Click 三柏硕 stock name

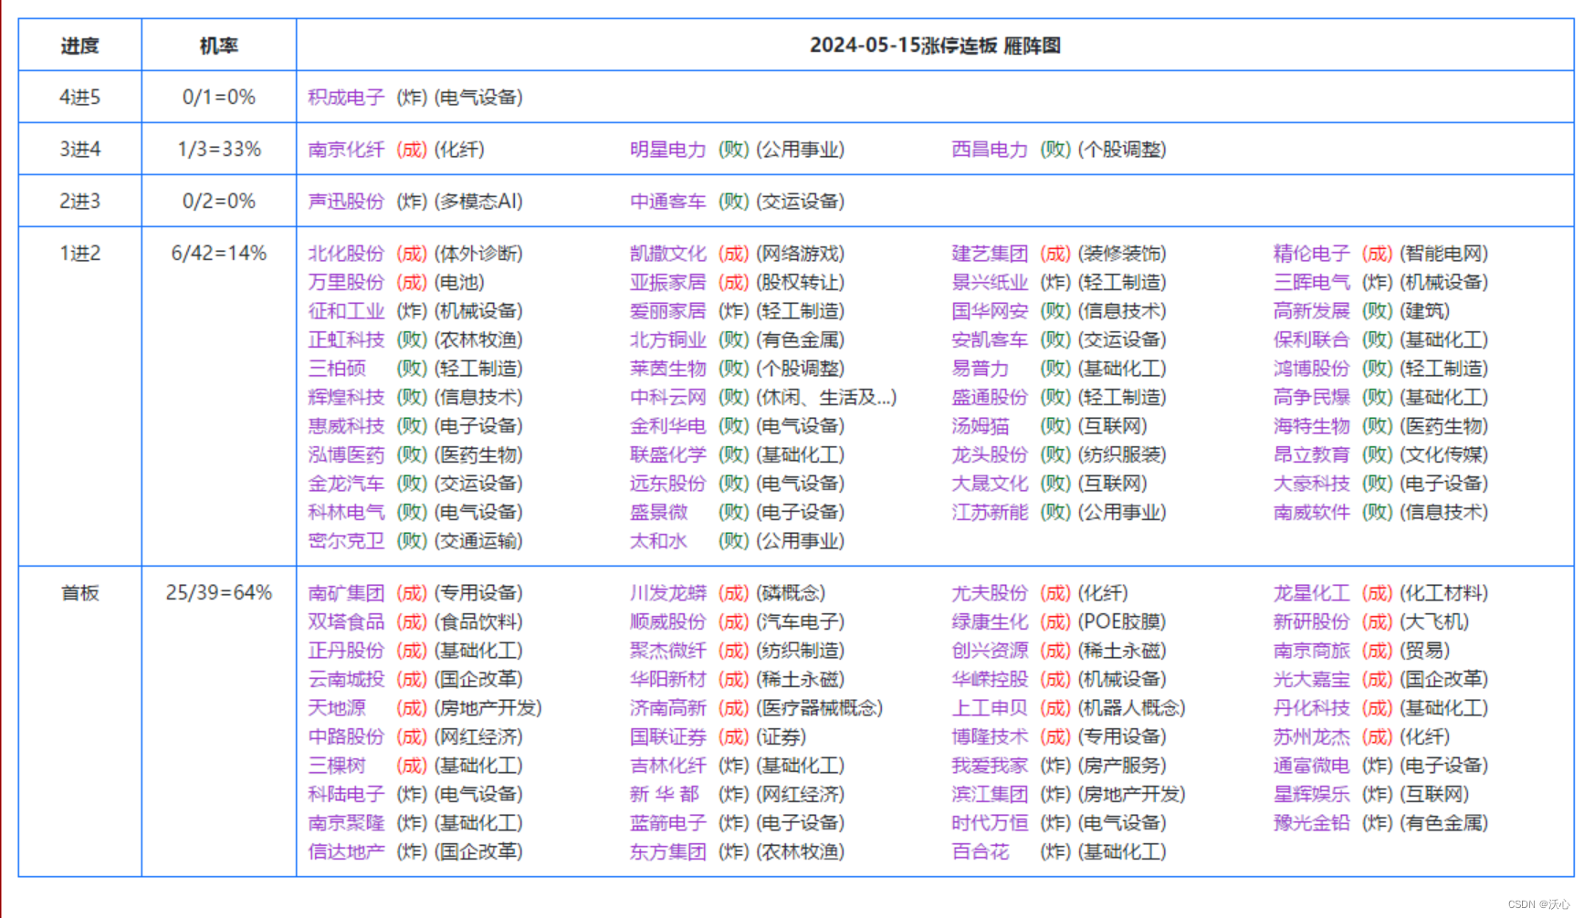337,368
